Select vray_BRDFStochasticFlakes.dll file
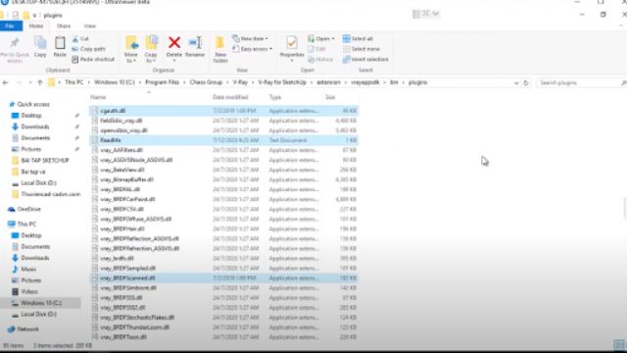Viewport: 627px width, 353px height. pos(223,318)
